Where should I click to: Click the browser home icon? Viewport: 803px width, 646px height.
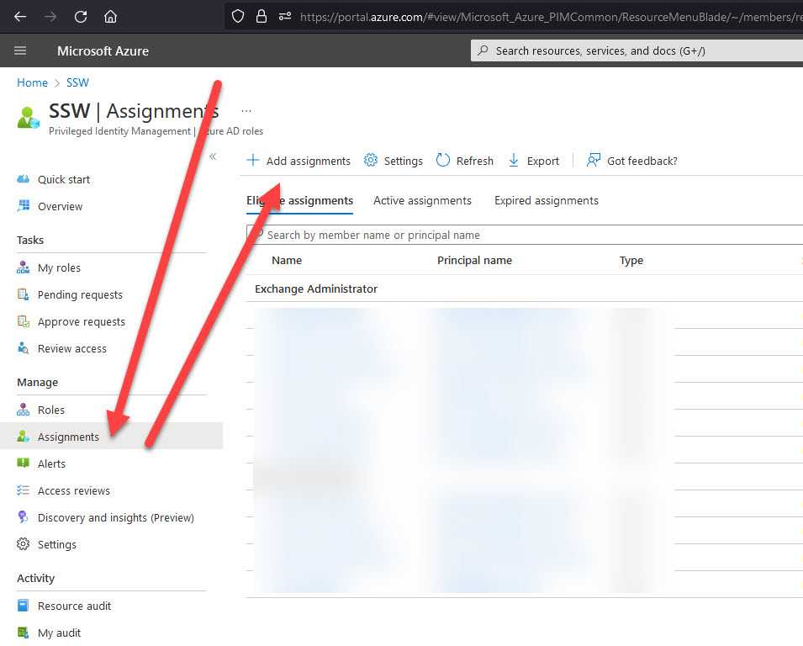click(x=110, y=16)
